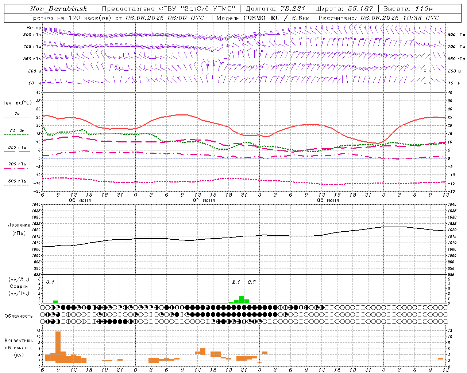
Task: Select the '(мм/1ч.)' precipitation unit label
Action: 19,293
